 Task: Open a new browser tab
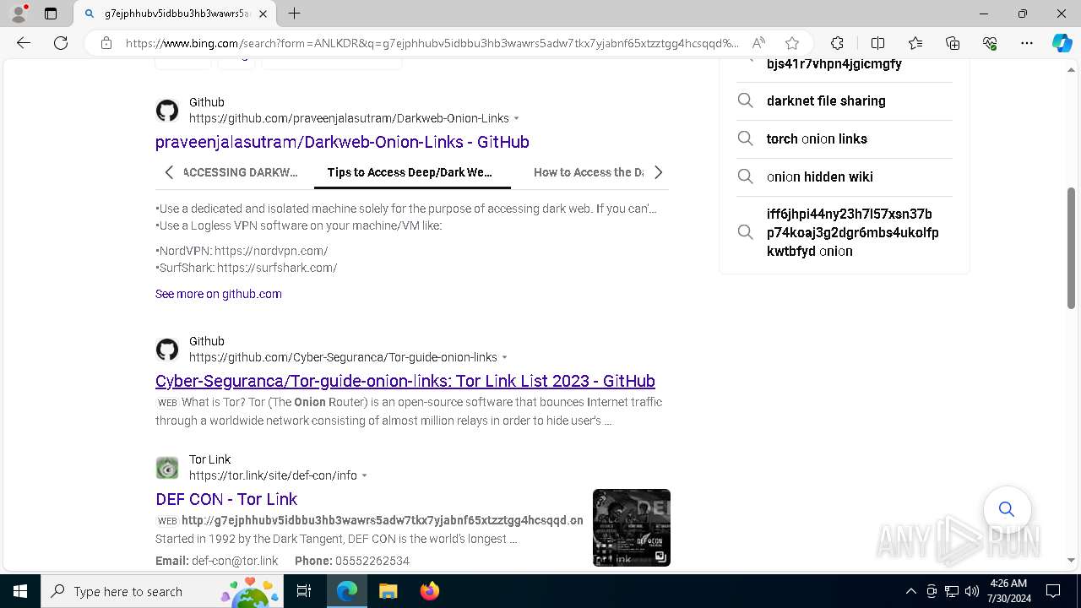click(294, 14)
